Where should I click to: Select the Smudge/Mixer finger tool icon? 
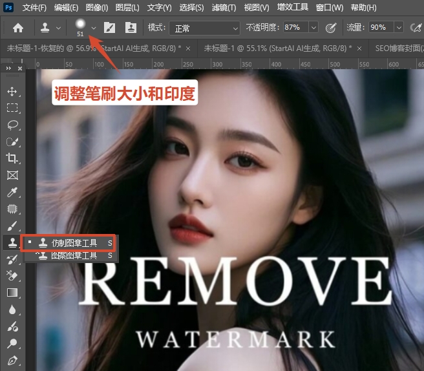pyautogui.click(x=12, y=326)
